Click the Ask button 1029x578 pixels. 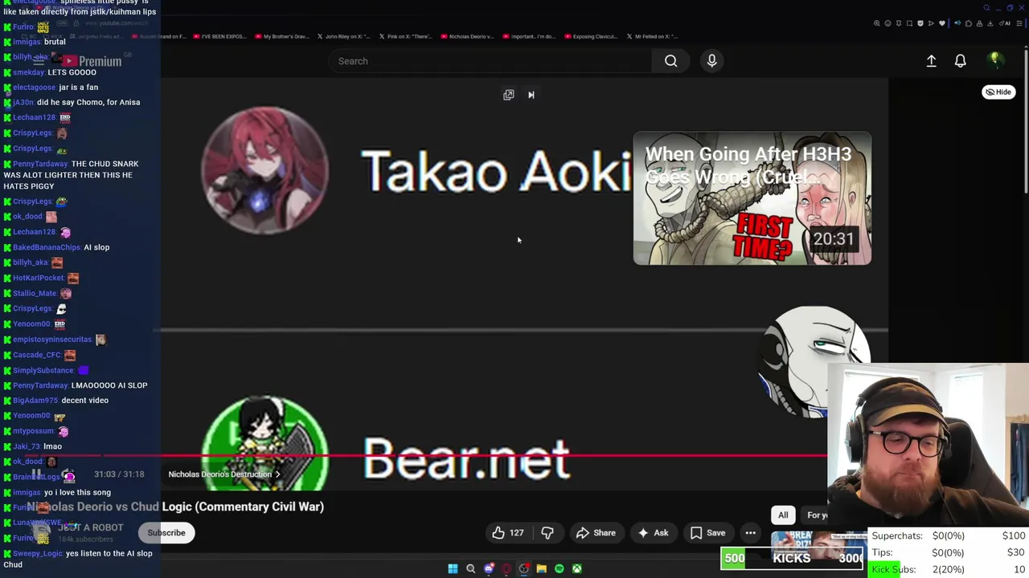(x=652, y=533)
